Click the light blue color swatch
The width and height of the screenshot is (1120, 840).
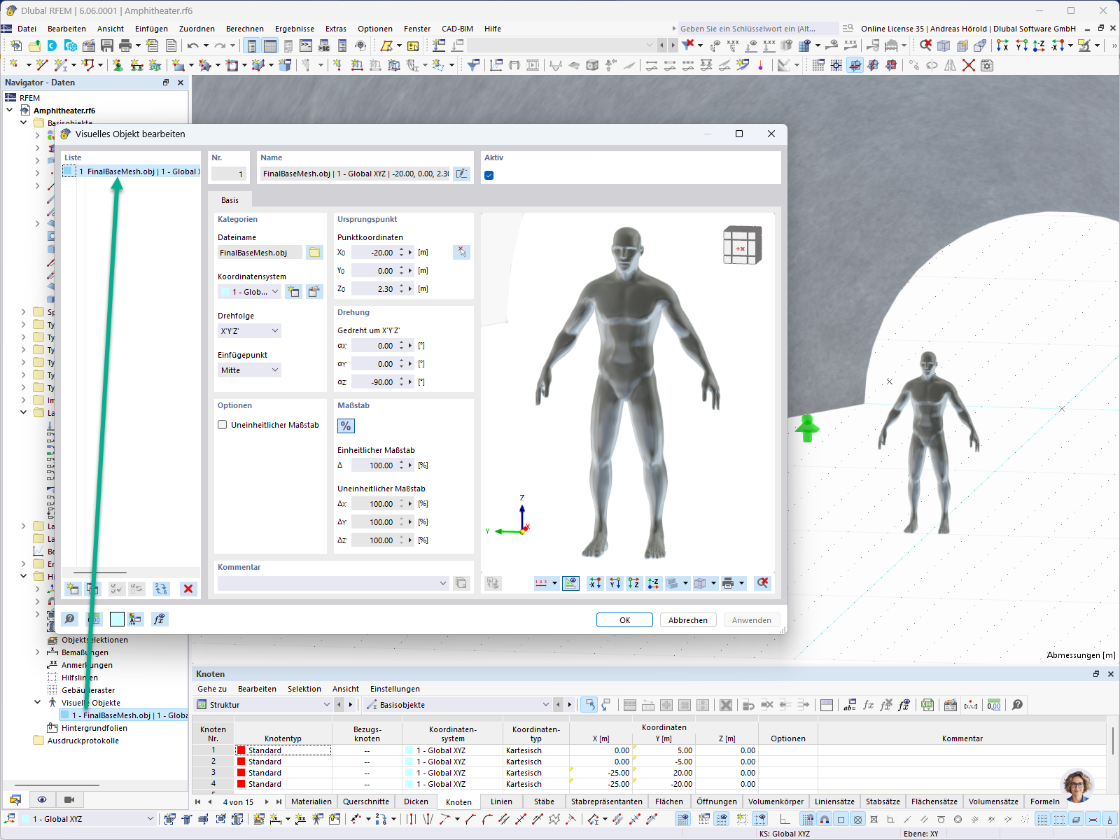pos(117,619)
